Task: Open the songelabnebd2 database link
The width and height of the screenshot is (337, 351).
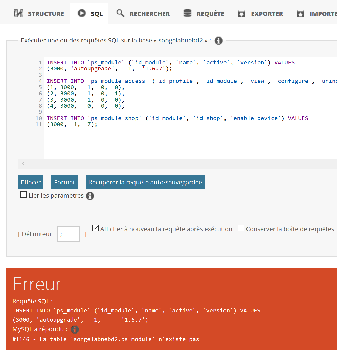Action: click(181, 40)
